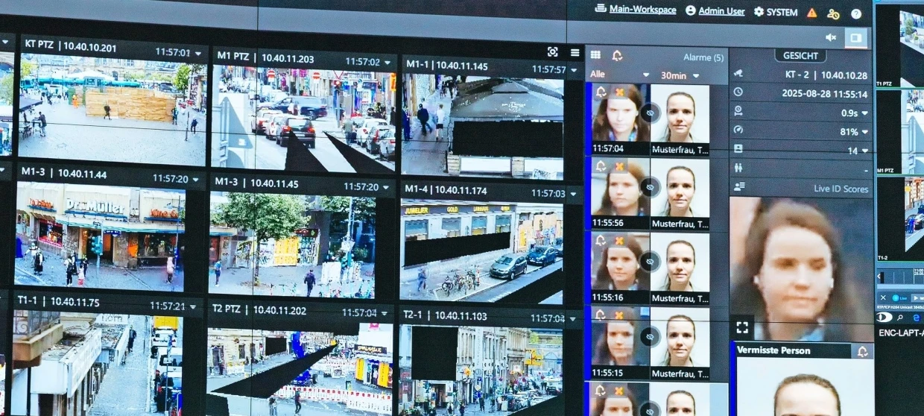Toggle eye visibility on 11:57:04 alarm
Viewport: 924px width, 416px height.
(650, 113)
